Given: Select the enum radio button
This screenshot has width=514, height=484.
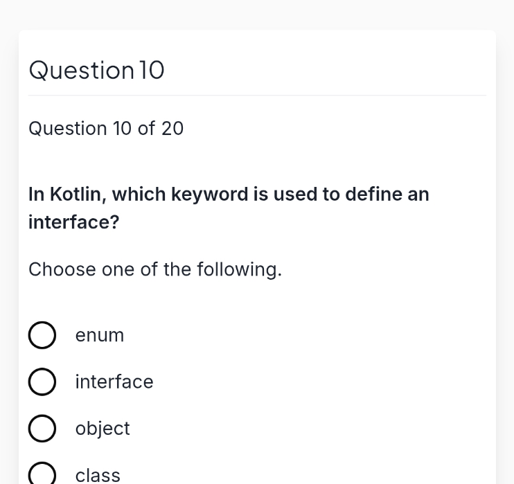Looking at the screenshot, I should click(x=42, y=335).
